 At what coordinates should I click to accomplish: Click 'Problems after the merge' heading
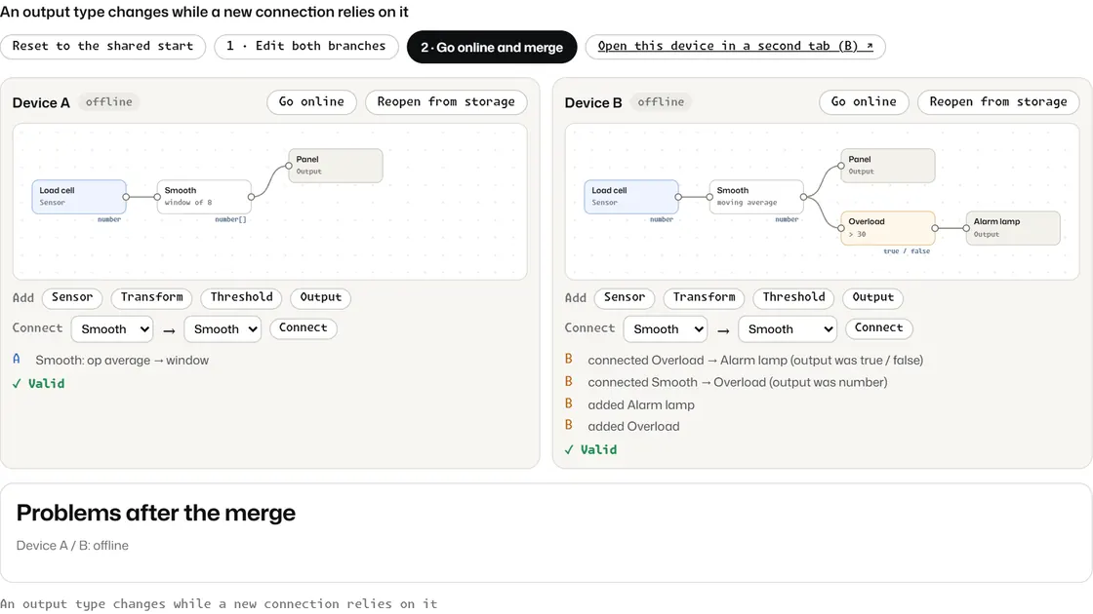click(x=155, y=513)
